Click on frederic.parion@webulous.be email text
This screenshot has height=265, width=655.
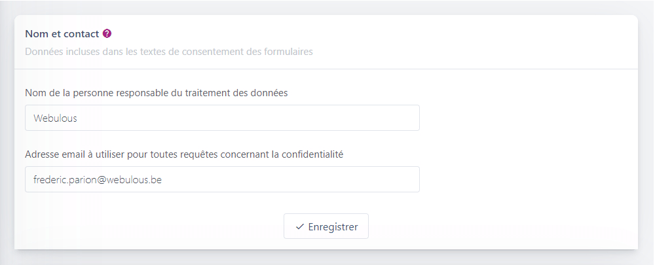click(98, 180)
